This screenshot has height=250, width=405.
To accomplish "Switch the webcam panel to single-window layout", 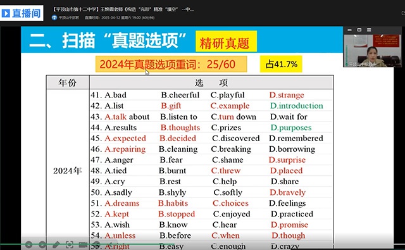I will (x=359, y=30).
